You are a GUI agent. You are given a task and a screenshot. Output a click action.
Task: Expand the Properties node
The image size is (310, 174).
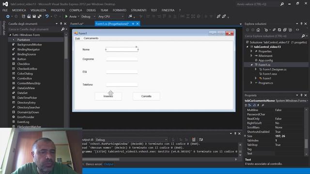[x=251, y=51]
